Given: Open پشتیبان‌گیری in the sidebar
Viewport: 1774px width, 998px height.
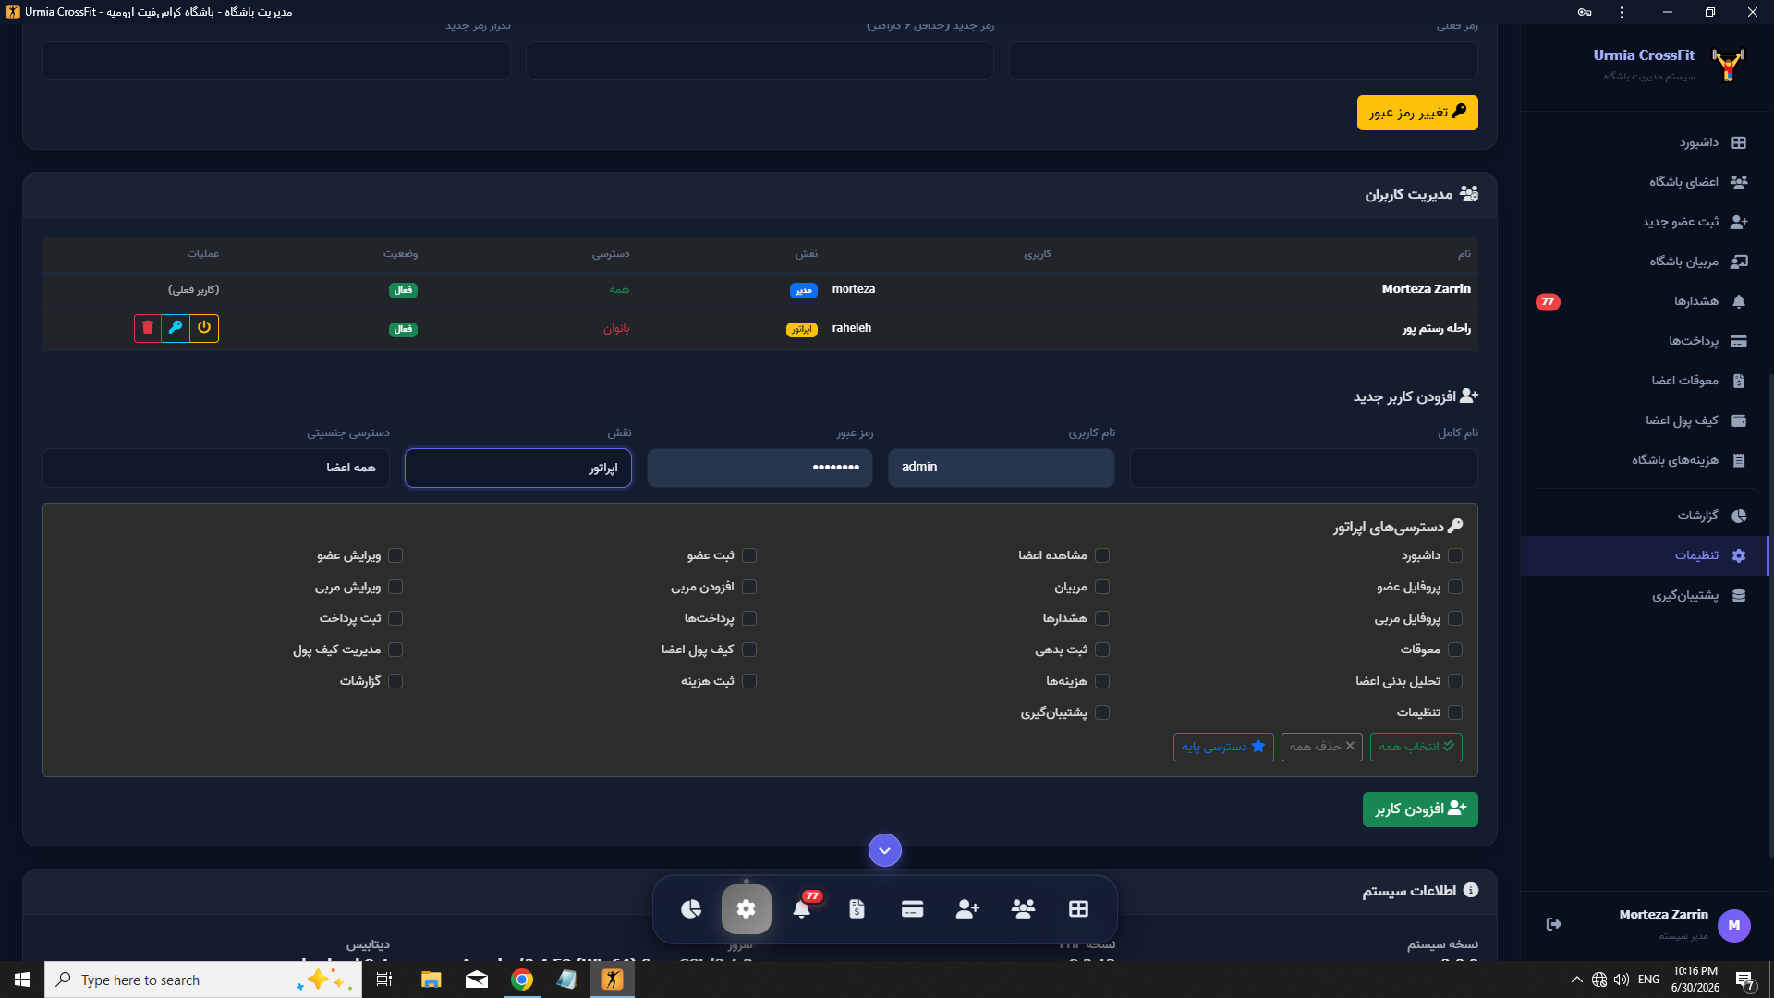Looking at the screenshot, I should (1645, 596).
